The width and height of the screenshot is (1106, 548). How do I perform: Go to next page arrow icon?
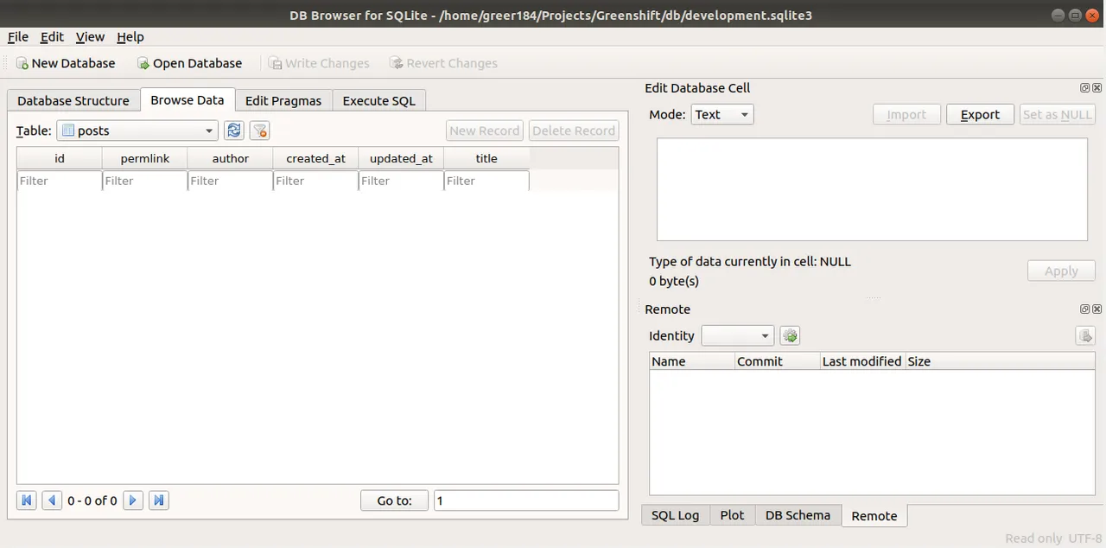click(x=133, y=500)
